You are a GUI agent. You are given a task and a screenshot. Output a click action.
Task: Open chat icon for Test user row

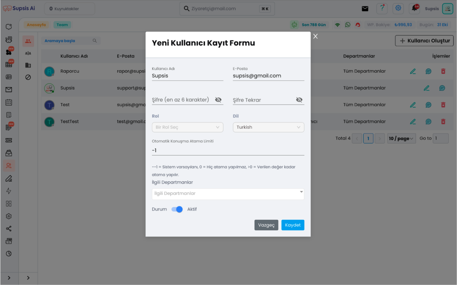[428, 105]
